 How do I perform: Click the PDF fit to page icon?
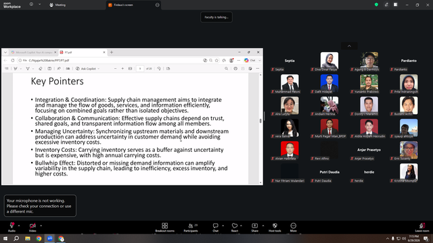click(130, 69)
